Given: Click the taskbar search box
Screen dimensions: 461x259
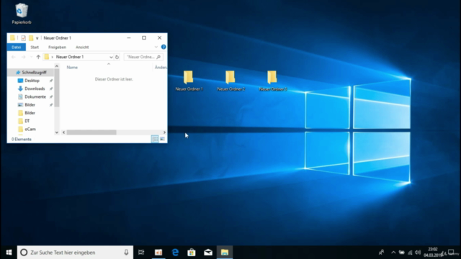Looking at the screenshot, I should 75,253.
